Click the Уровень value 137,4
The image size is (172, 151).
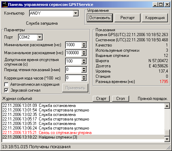163,71
